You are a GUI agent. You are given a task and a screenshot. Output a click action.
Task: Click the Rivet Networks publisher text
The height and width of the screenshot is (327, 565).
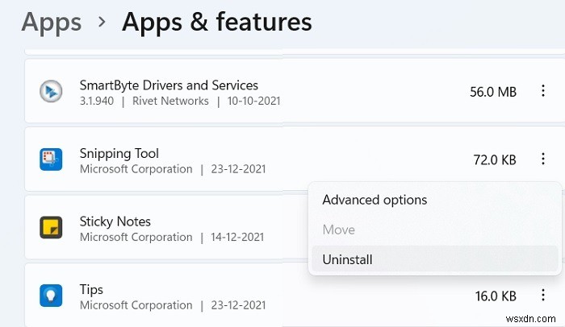pyautogui.click(x=170, y=101)
